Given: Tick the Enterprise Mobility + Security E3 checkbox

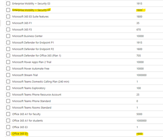Looking at the screenshot, I should click(x=8, y=3).
